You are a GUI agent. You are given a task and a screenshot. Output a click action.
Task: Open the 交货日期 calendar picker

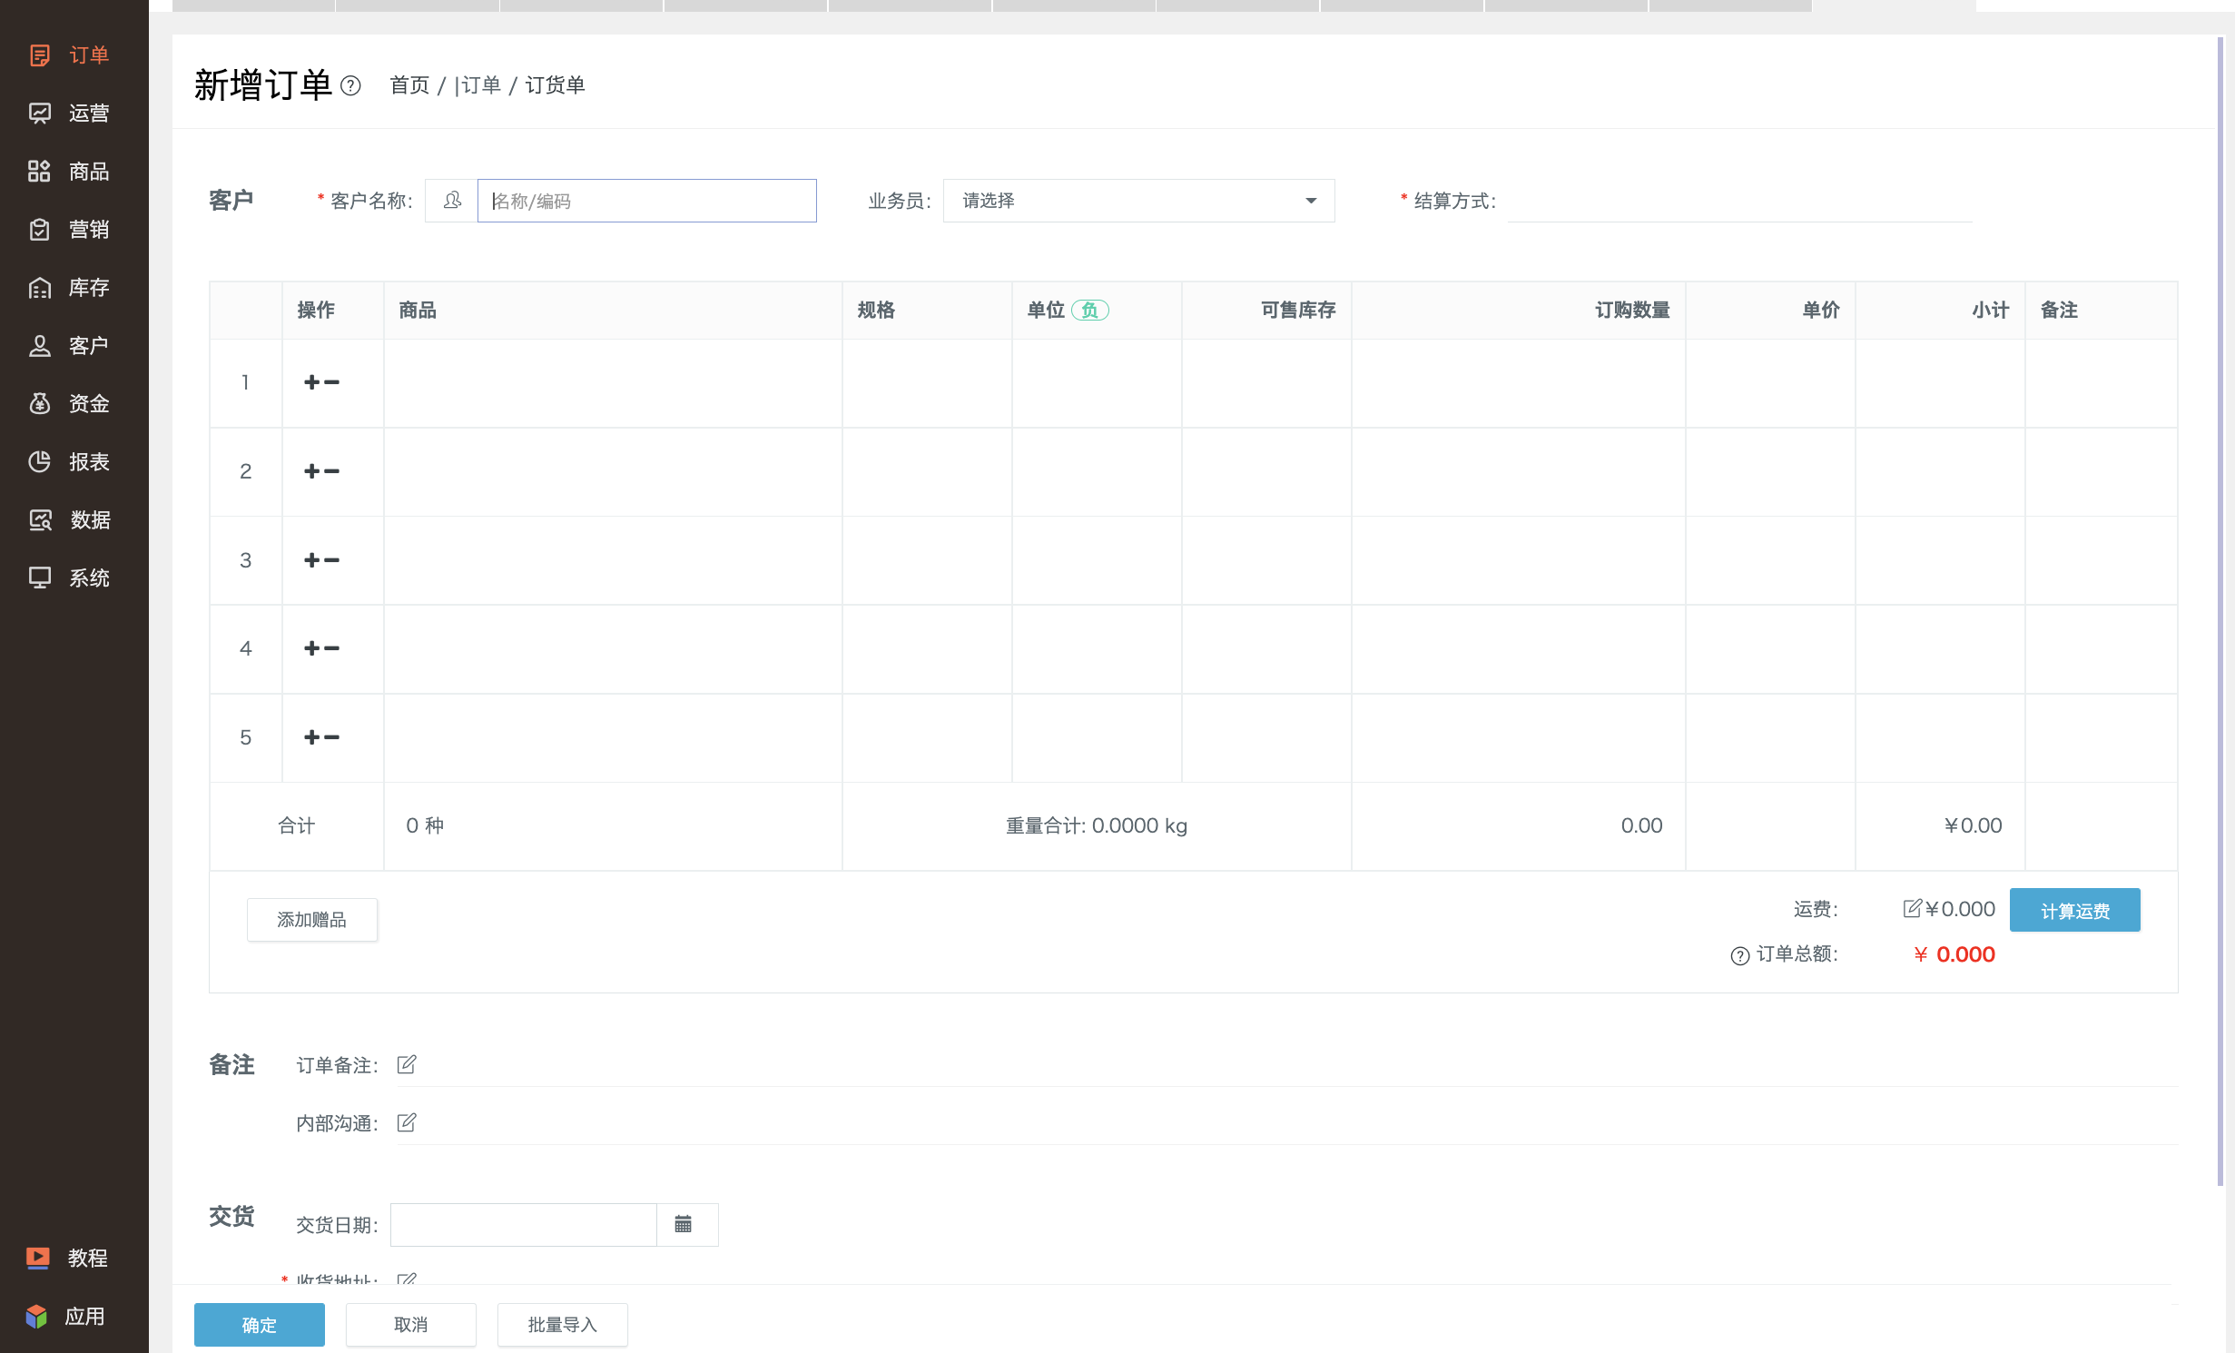684,1224
